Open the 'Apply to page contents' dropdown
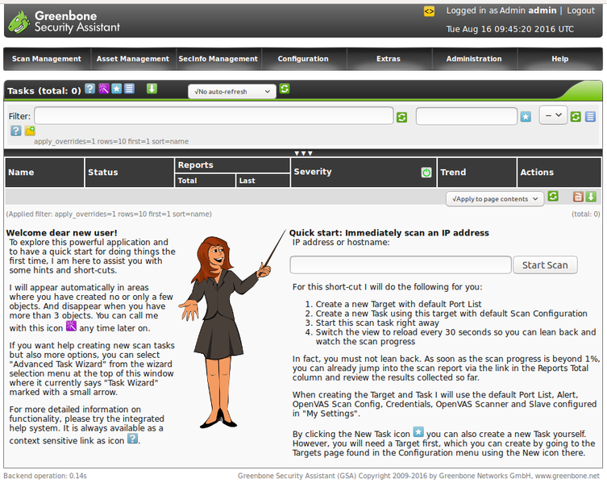Image resolution: width=607 pixels, height=483 pixels. click(494, 198)
